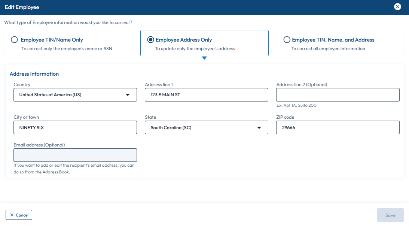Click the Save button
The width and height of the screenshot is (409, 227).
[390, 215]
